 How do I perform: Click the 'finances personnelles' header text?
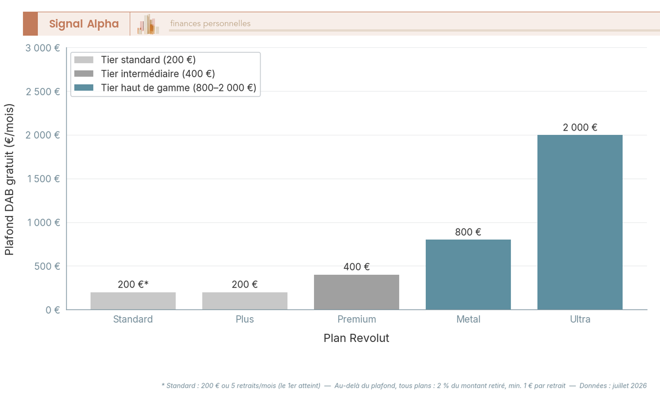click(x=210, y=24)
